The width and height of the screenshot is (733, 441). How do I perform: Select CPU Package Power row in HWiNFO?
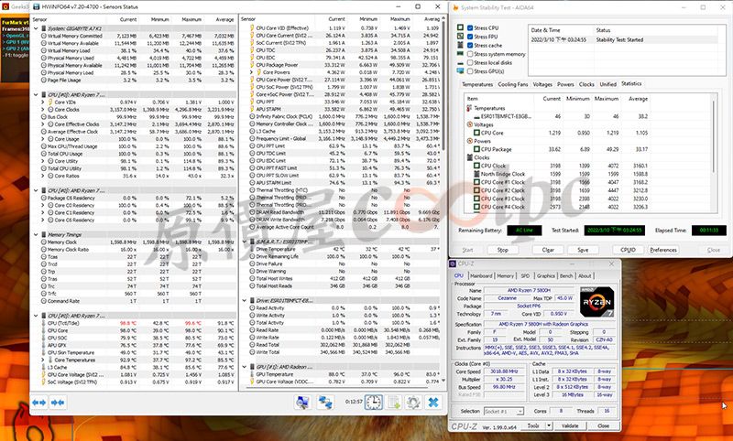[x=339, y=65]
